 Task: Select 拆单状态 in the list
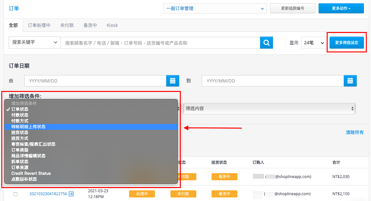pyautogui.click(x=91, y=162)
